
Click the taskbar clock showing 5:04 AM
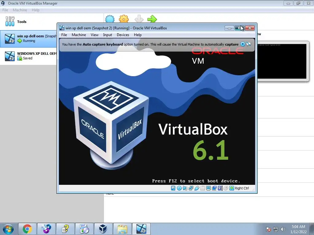298,229
